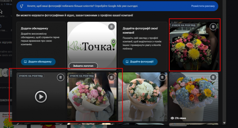Screen dimensions: 238x128
Task: Click the Змінити логотип button
Action: click(x=83, y=66)
